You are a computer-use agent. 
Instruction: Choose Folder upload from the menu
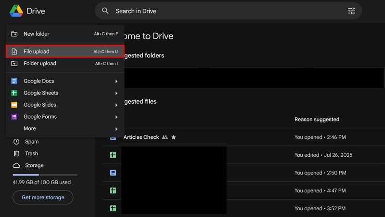[x=65, y=64]
